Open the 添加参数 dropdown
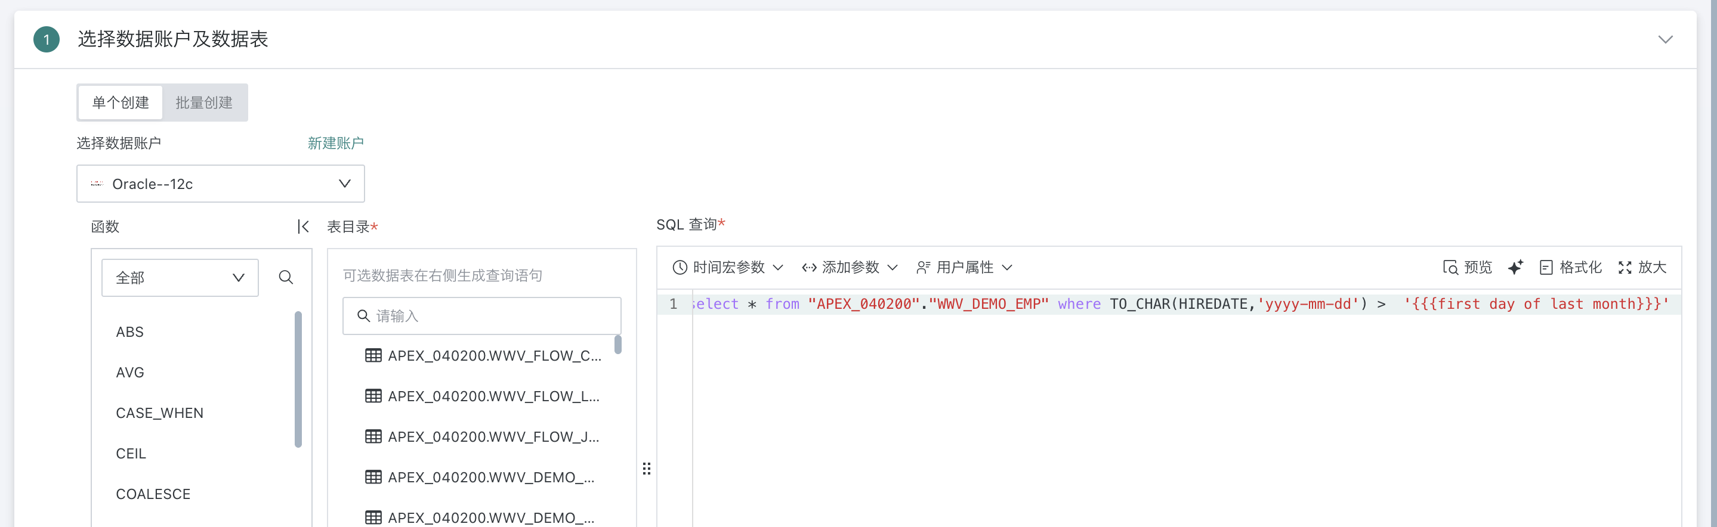The width and height of the screenshot is (1717, 527). coord(850,268)
